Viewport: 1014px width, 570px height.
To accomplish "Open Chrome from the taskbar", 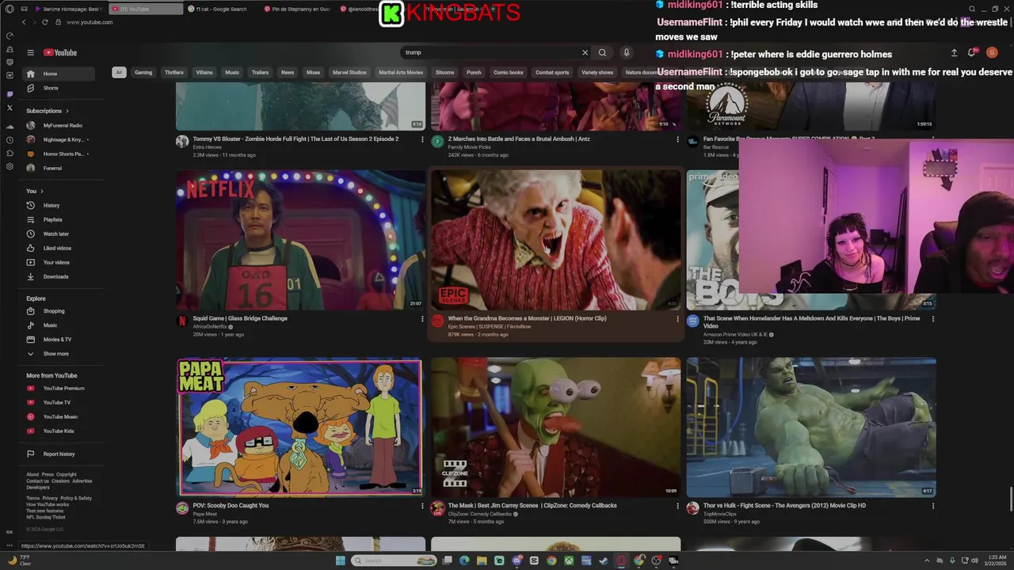I will tap(551, 560).
